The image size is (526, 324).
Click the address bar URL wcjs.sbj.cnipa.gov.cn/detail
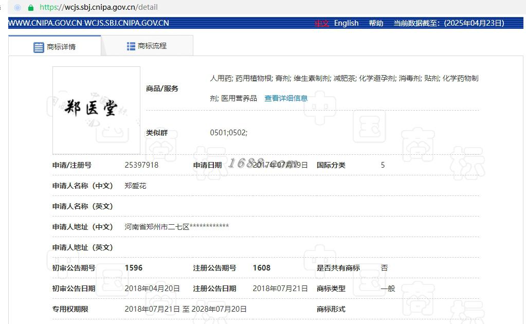click(99, 7)
